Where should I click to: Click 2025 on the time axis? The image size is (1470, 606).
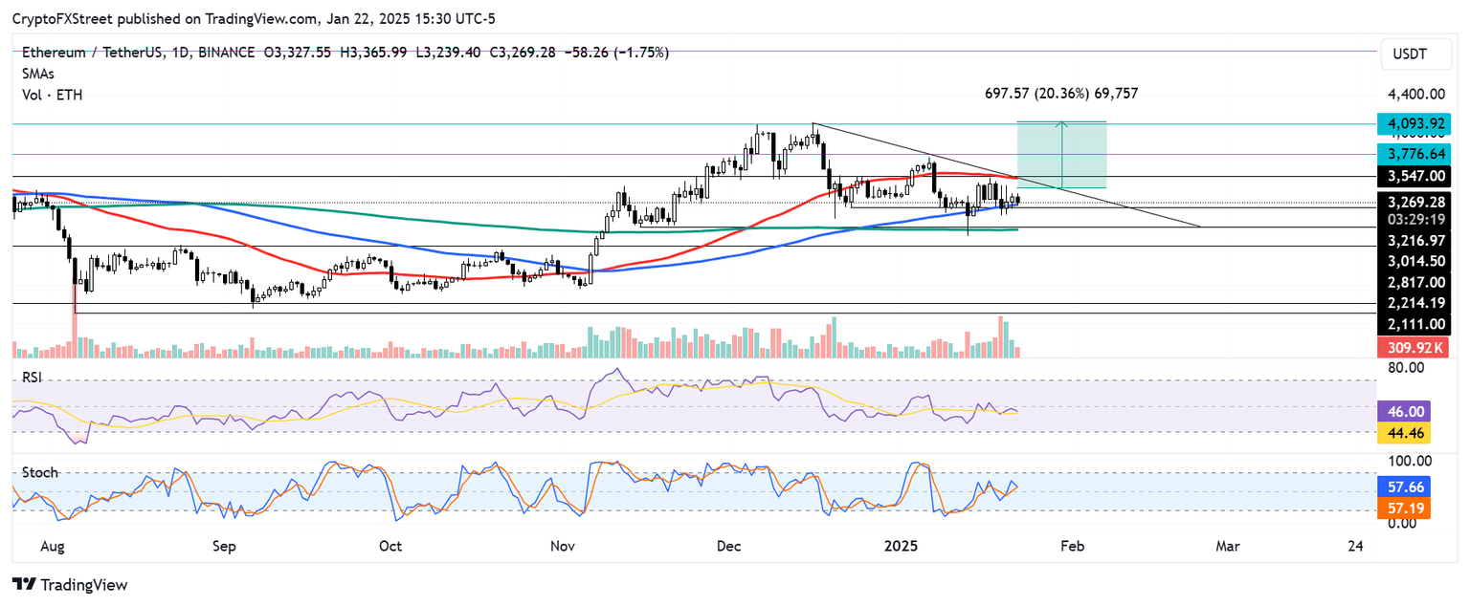click(x=901, y=546)
